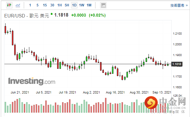Open the chart layout table icon

103,5
